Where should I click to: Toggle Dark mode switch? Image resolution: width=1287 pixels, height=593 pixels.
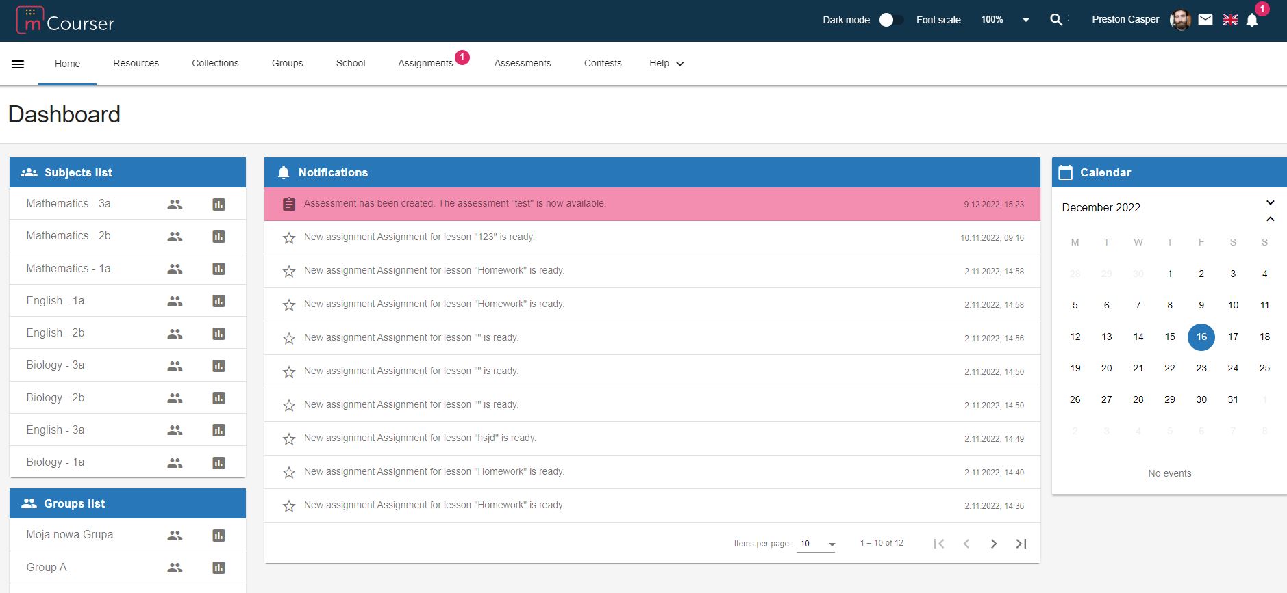tap(890, 20)
